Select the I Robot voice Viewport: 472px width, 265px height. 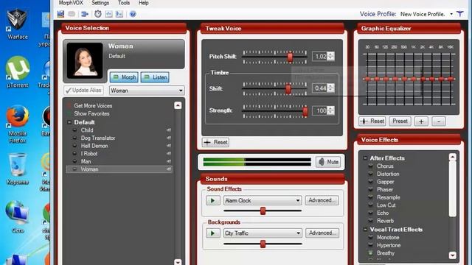89,154
